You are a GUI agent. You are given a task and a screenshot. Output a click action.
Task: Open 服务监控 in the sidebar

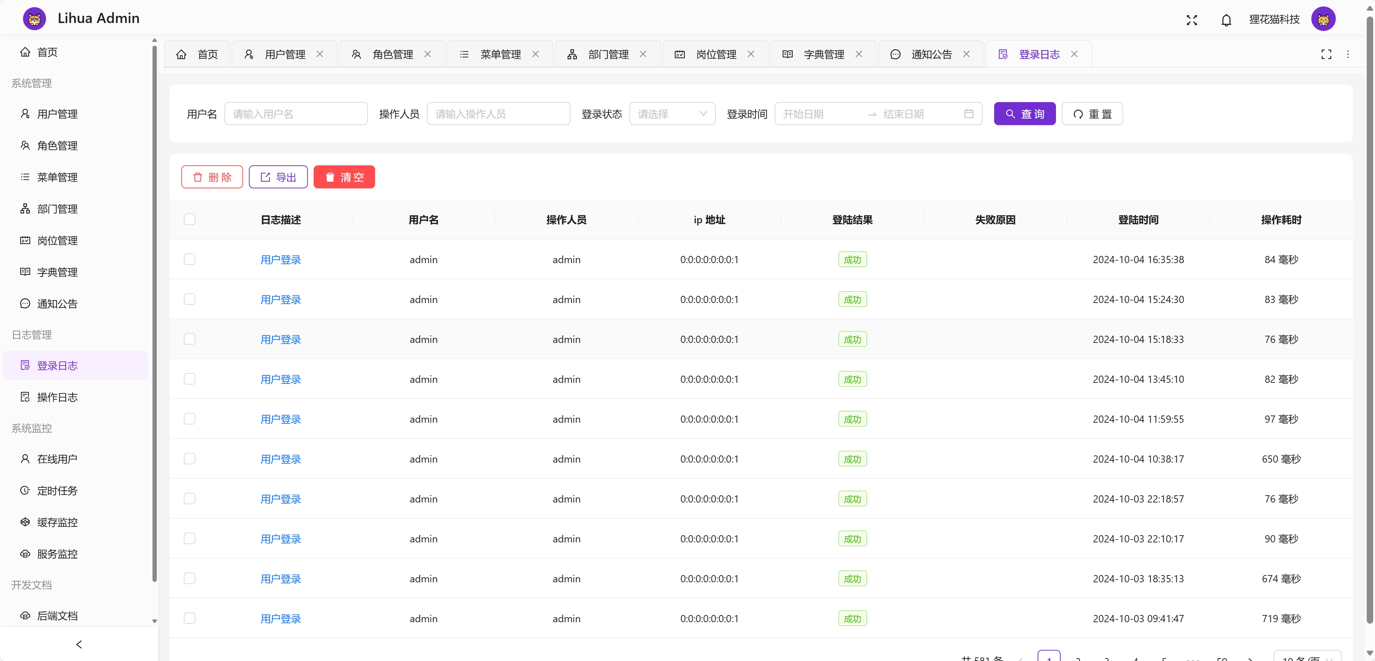coord(76,554)
